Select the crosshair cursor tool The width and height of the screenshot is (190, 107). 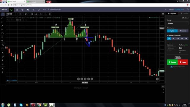click(2, 14)
